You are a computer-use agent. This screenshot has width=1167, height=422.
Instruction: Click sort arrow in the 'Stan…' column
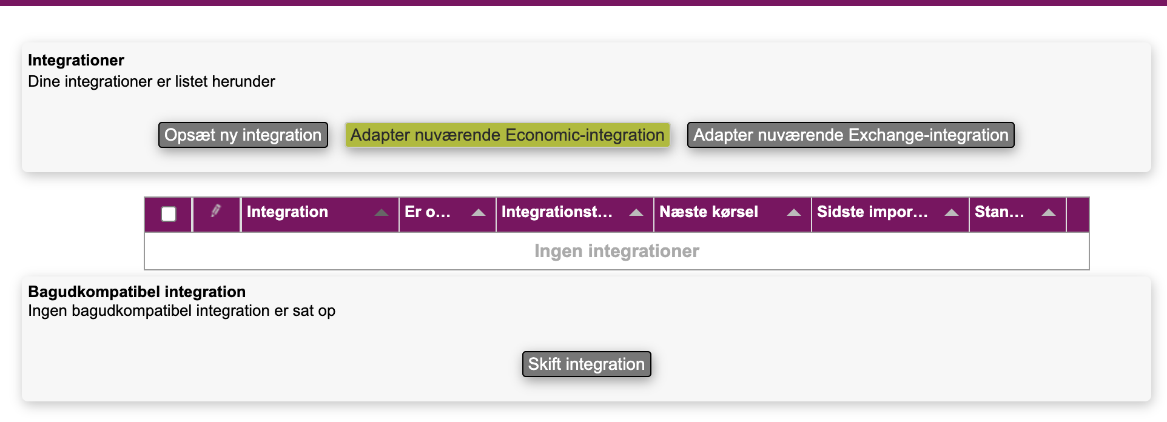pos(1049,212)
